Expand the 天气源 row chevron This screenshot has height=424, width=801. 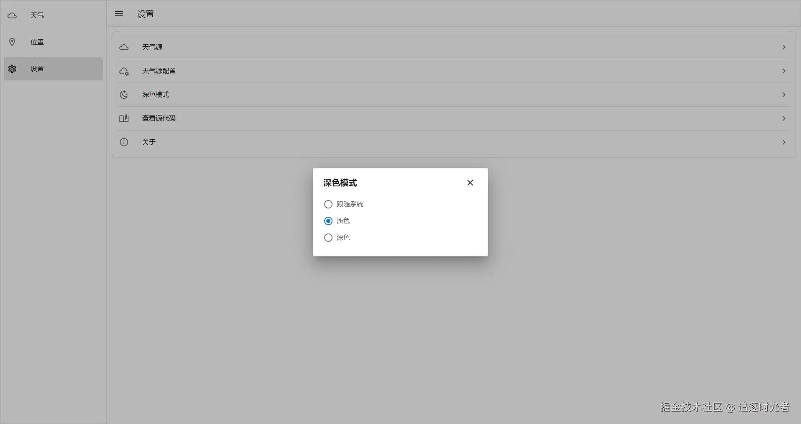pyautogui.click(x=784, y=47)
